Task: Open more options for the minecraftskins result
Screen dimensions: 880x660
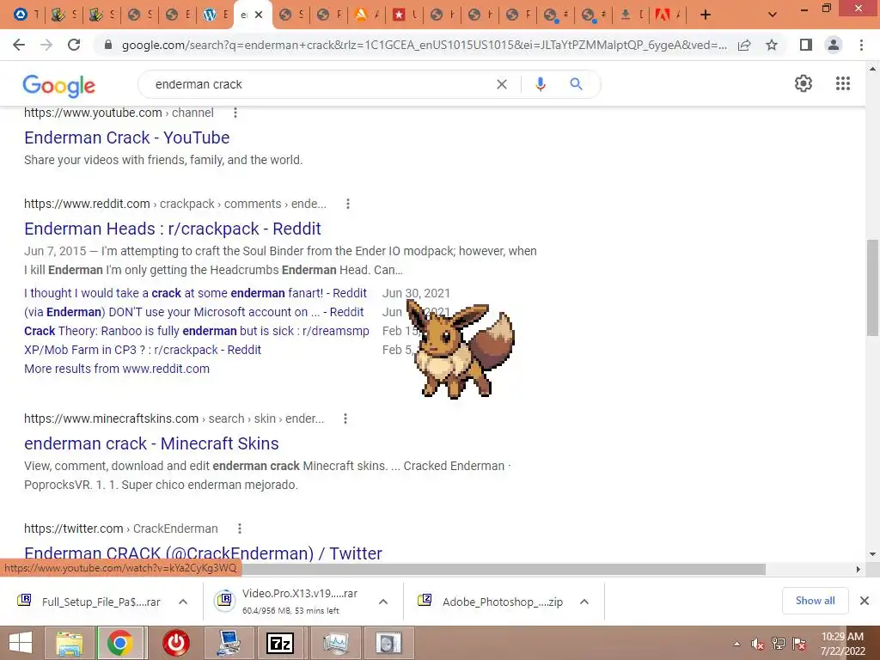Action: 345,419
